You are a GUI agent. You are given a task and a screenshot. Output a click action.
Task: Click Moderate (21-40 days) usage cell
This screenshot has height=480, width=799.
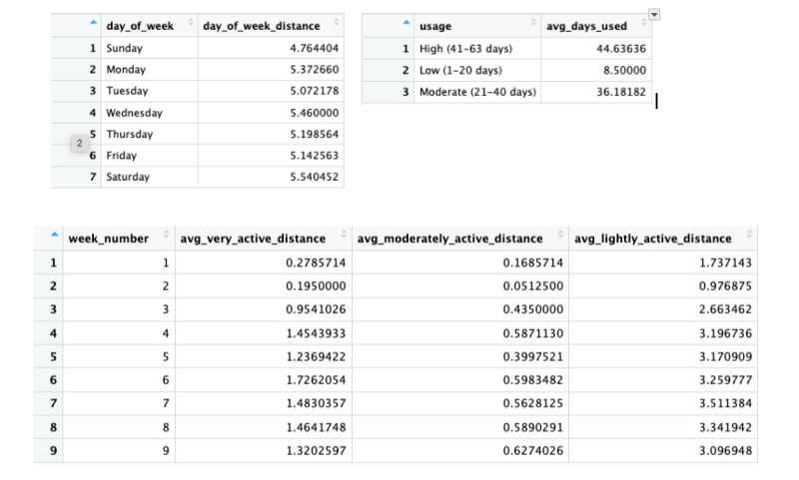[x=477, y=92]
